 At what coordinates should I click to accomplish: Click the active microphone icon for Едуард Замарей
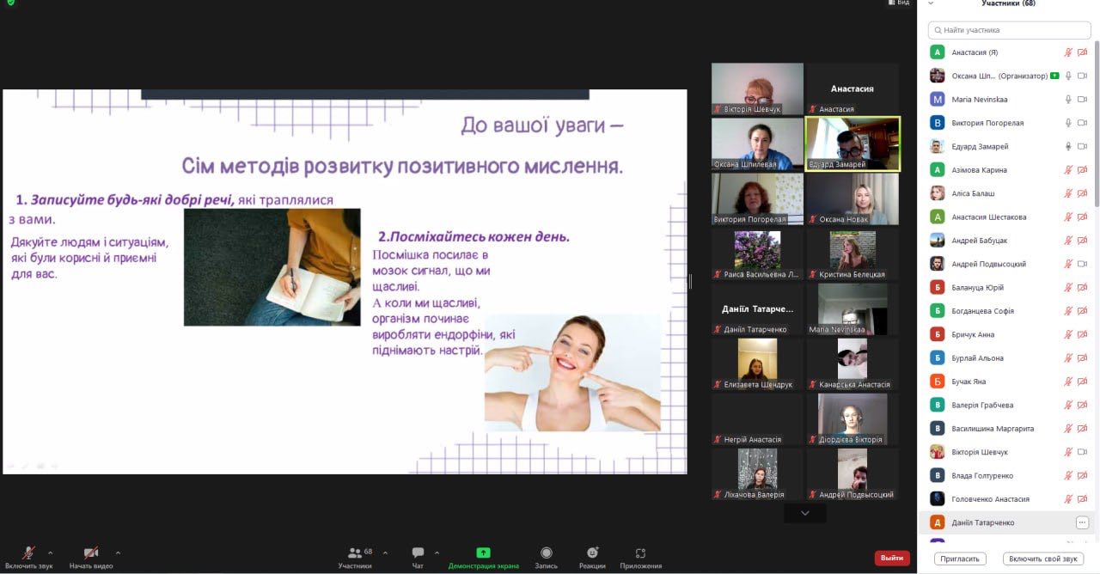pos(1069,146)
